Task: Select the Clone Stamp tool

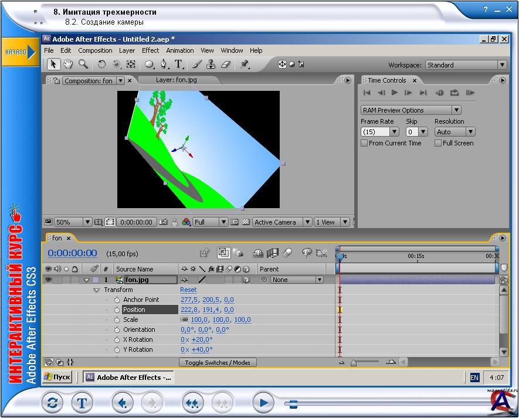Action: [211, 64]
